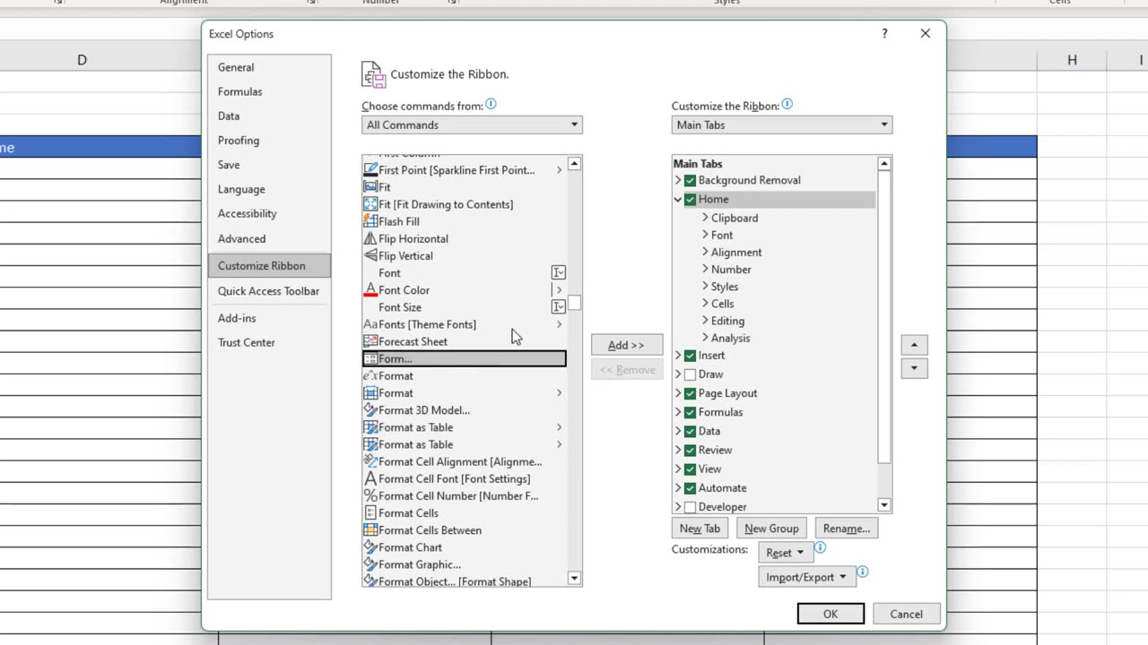Click the Flip Horizontal command icon

(x=370, y=238)
